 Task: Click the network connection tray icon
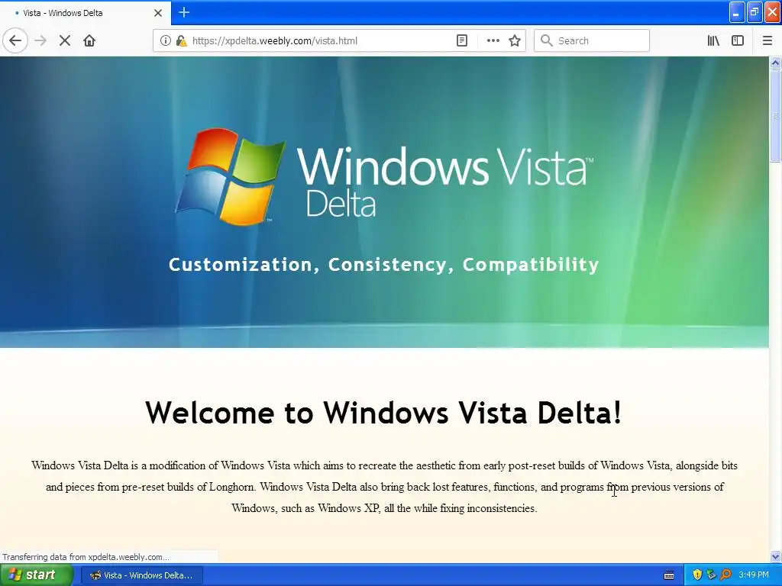(711, 575)
